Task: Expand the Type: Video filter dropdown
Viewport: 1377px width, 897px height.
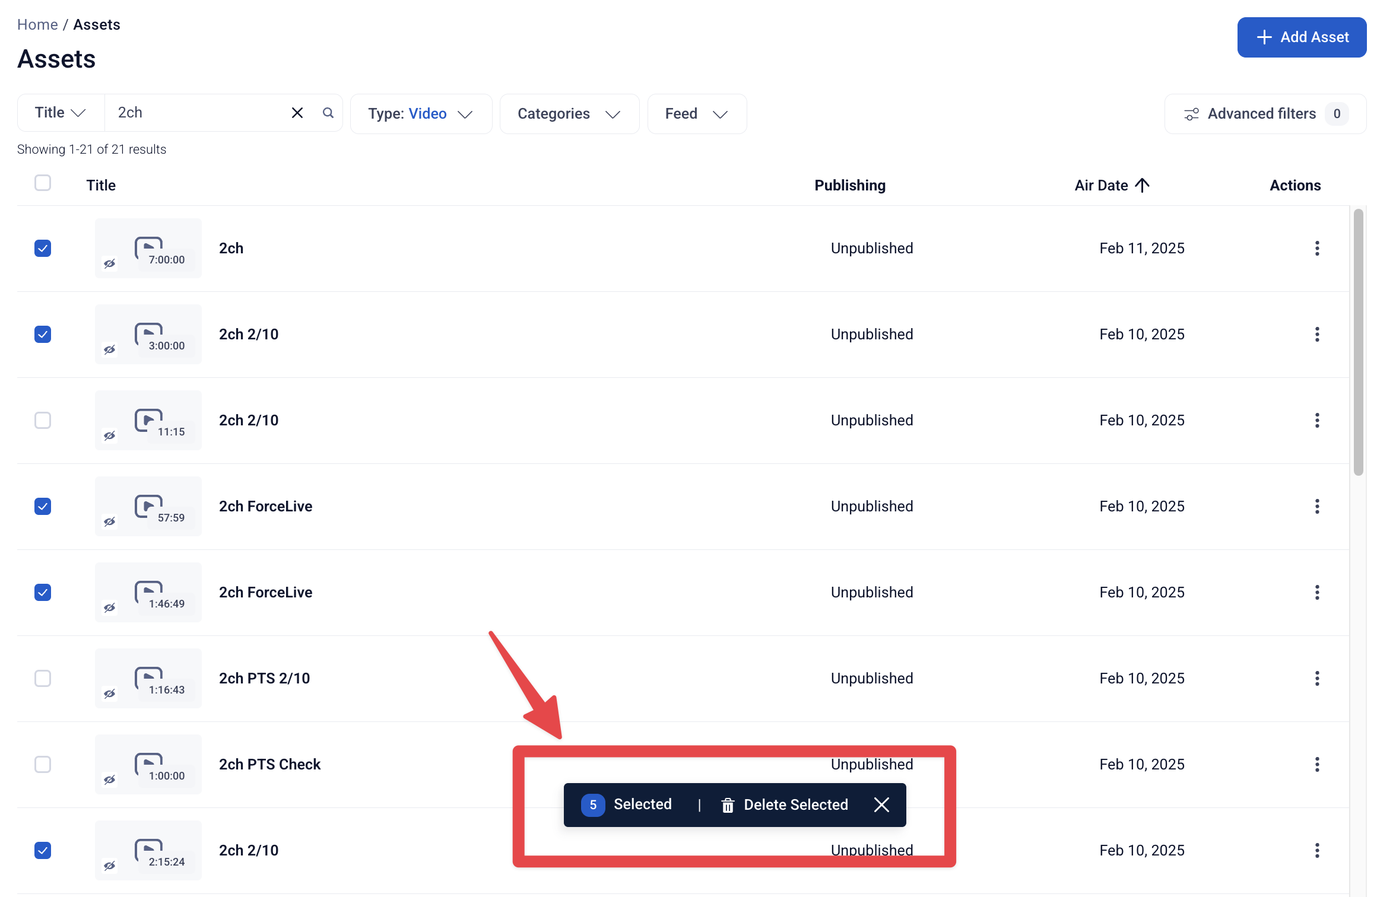Action: pyautogui.click(x=421, y=114)
